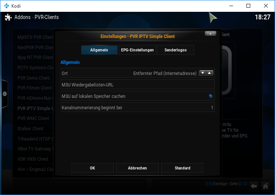The image size is (275, 195).
Task: Select the previous Ort option with the down arrow
Action: 203,73
